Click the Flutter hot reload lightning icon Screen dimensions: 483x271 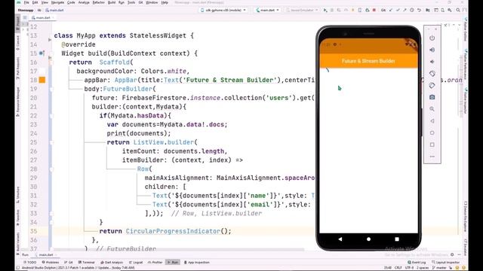[352, 10]
